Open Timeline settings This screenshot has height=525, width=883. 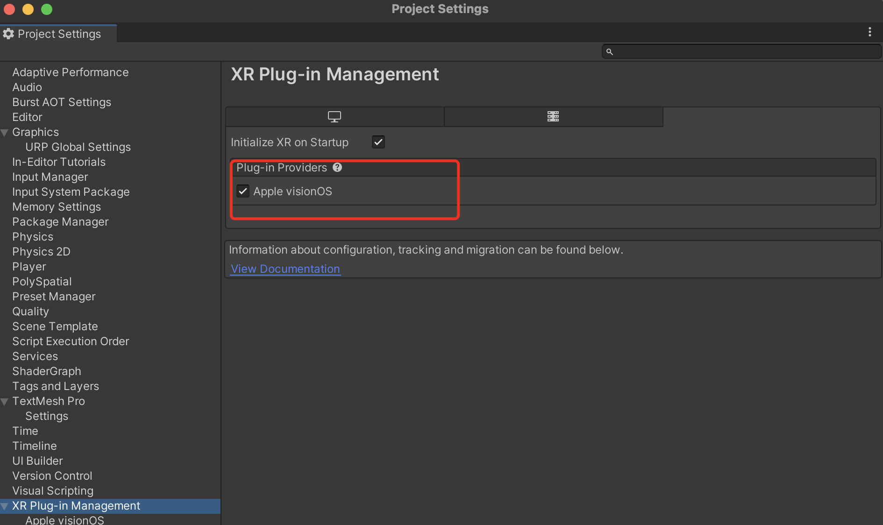point(35,446)
